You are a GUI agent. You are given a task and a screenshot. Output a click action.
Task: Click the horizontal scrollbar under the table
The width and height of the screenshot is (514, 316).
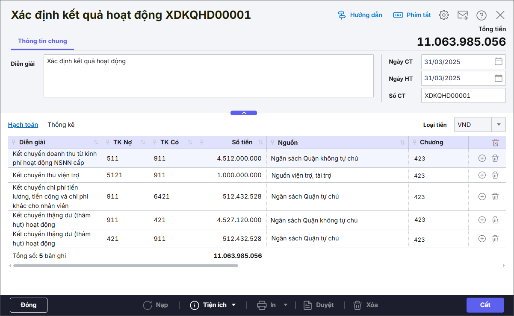click(125, 266)
